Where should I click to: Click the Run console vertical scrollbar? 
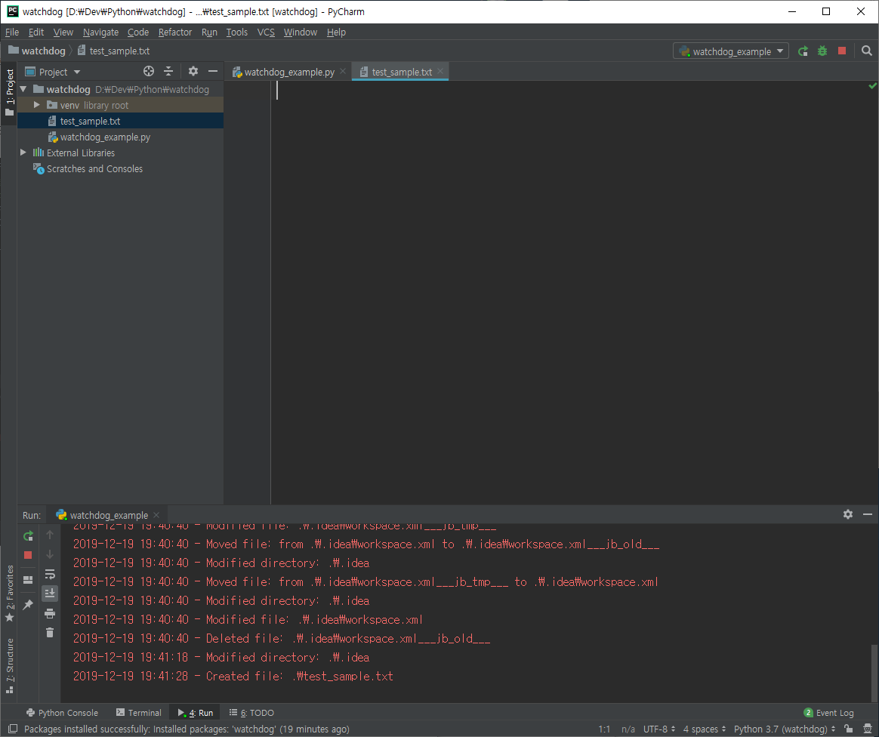coord(874,673)
